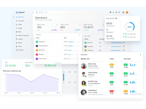Open the apps grid icon in header
Image resolution: width=146 pixels, height=109 pixels.
(119, 12)
